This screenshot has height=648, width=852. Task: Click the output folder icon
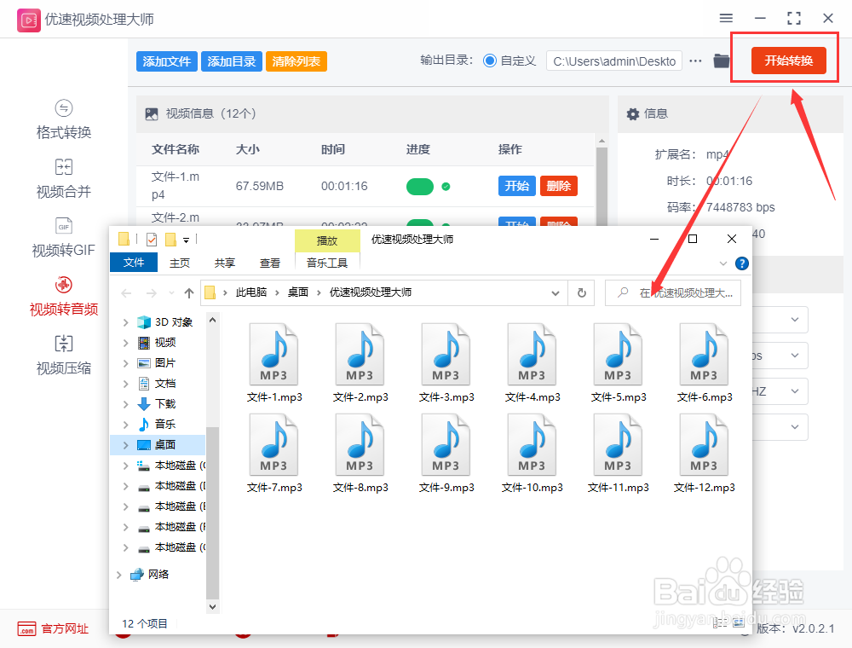(721, 61)
